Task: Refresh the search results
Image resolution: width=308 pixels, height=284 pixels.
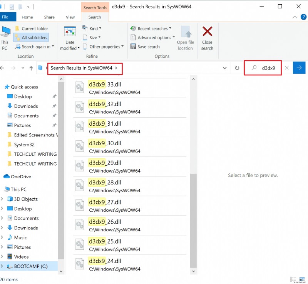Action: coord(236,68)
